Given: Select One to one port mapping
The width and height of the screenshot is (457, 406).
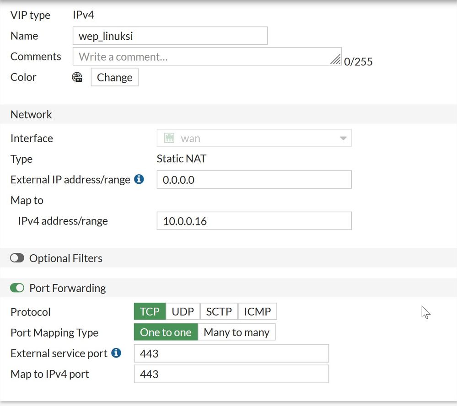Looking at the screenshot, I should tap(166, 332).
